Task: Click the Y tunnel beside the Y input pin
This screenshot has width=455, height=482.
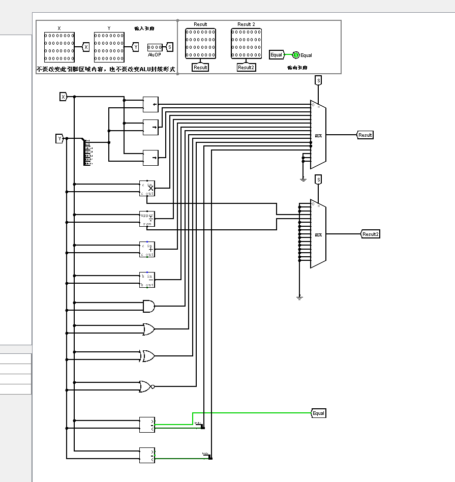Action: tap(136, 47)
